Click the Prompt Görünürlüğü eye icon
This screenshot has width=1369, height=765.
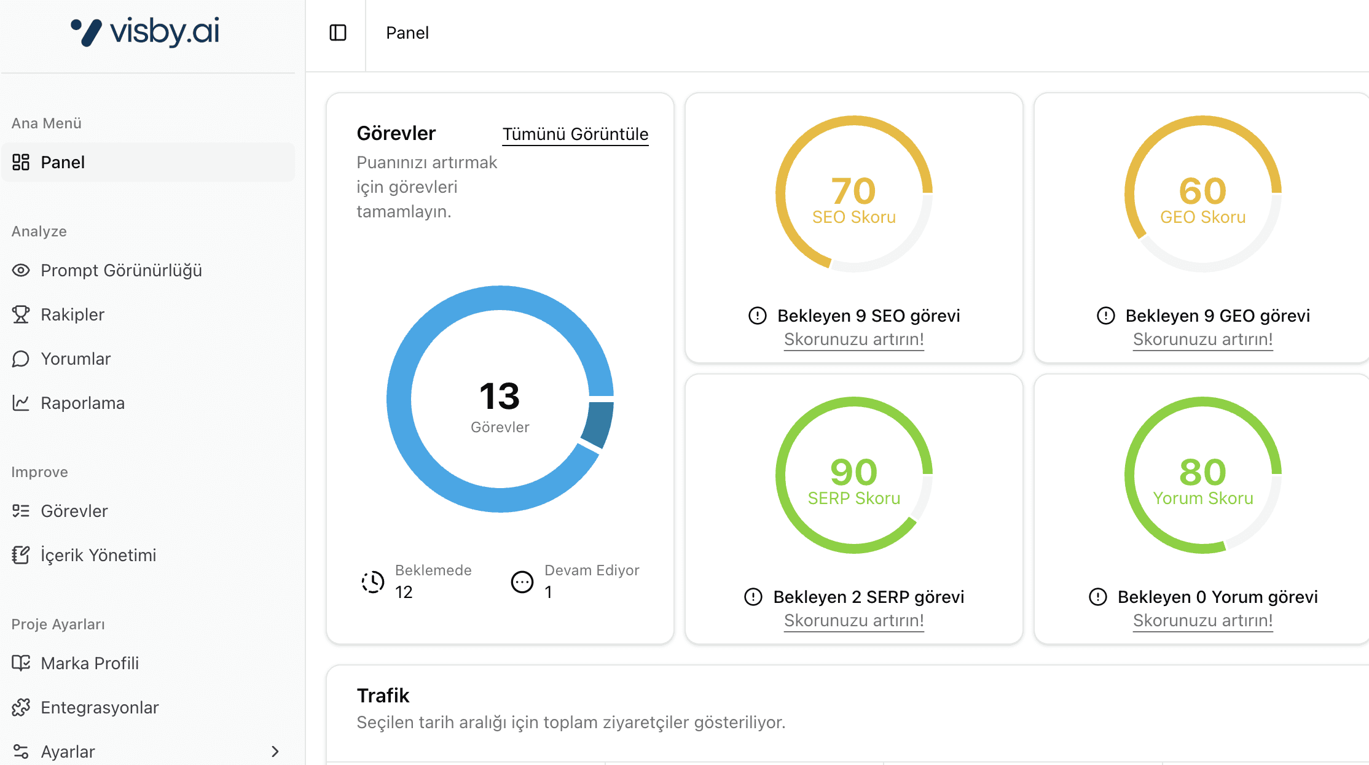point(21,270)
